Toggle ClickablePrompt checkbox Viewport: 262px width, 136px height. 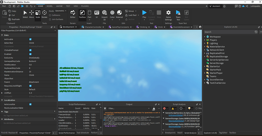point(30,50)
